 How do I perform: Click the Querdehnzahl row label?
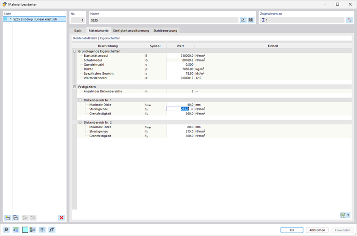click(x=94, y=65)
